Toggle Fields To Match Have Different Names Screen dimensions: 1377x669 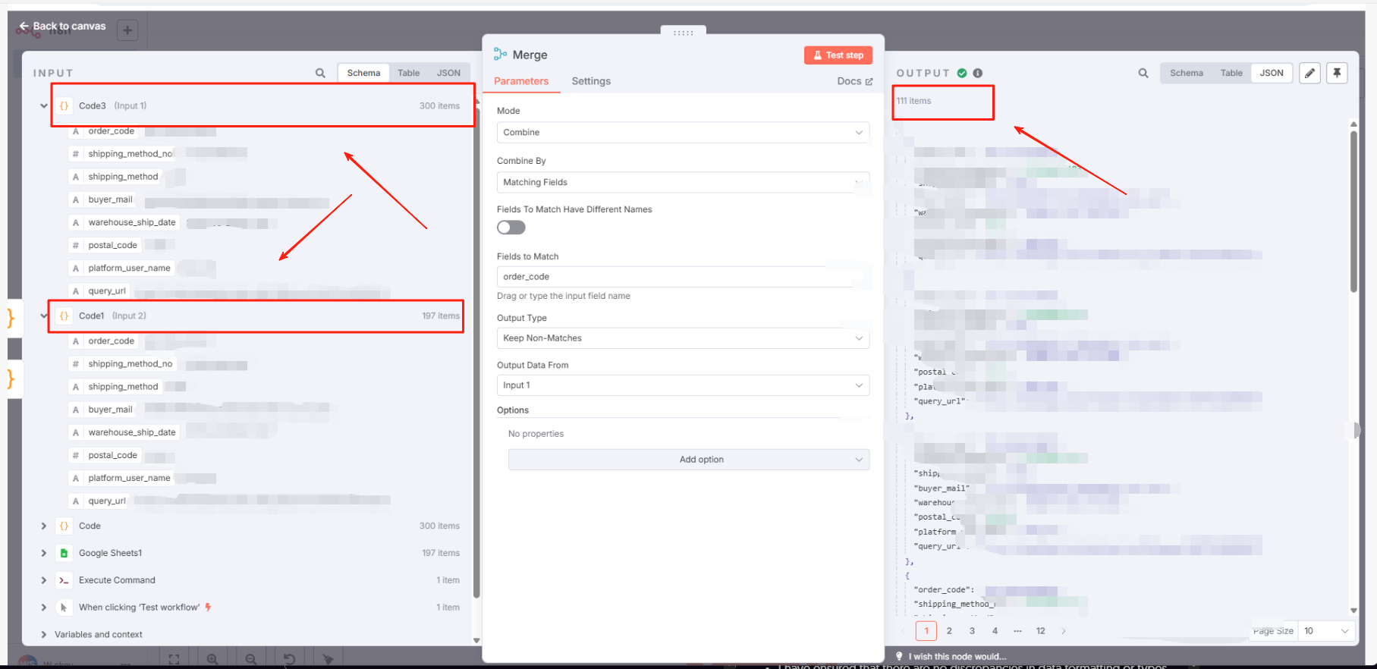[511, 228]
